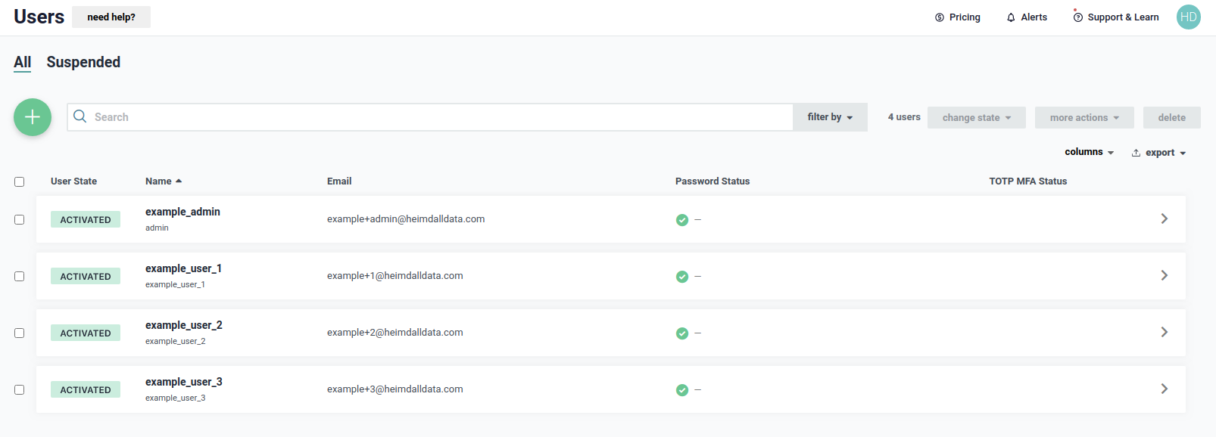Open the columns dropdown
This screenshot has width=1216, height=437.
(1089, 152)
